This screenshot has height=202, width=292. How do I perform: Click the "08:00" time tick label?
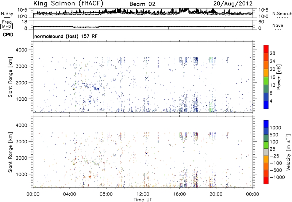pyautogui.click(x=106, y=194)
